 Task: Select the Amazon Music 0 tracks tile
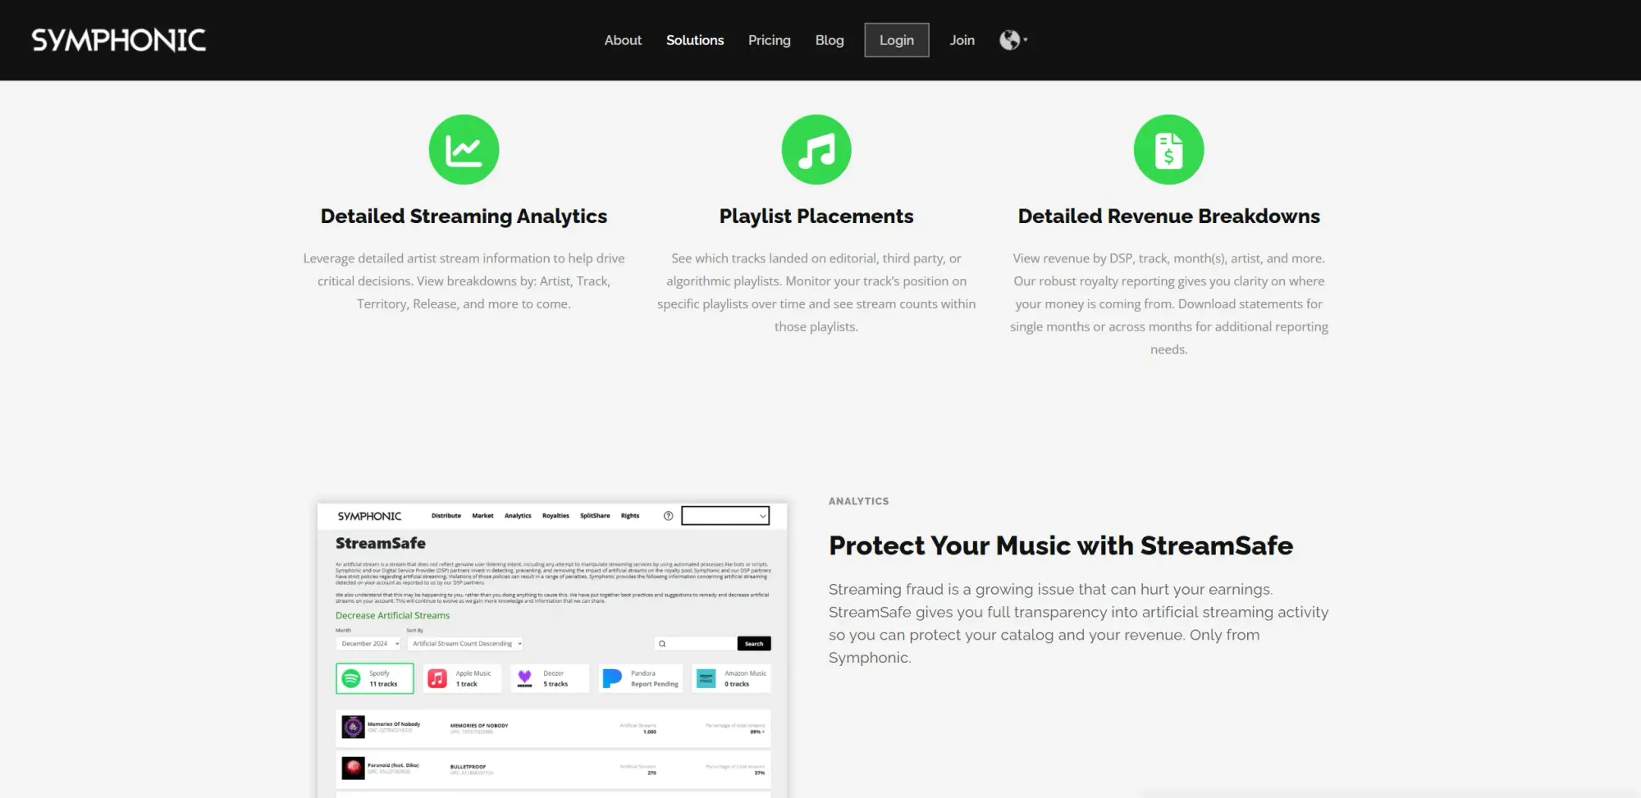[732, 678]
